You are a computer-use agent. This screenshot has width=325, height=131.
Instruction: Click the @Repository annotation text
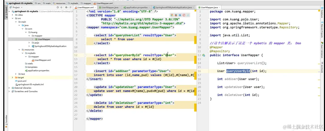point(220,51)
